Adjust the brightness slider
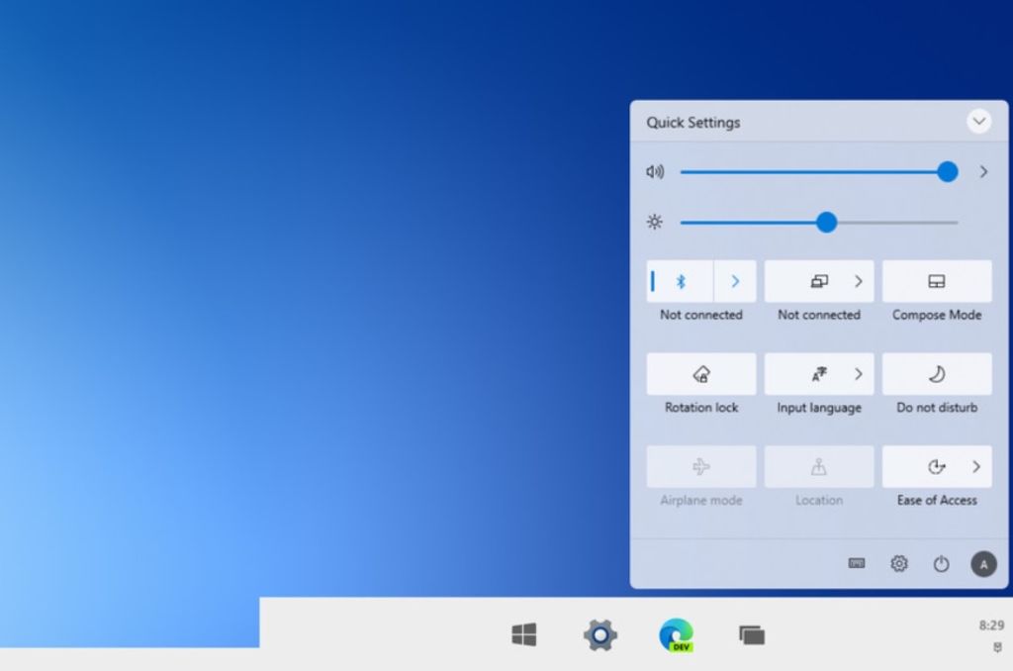Image resolution: width=1013 pixels, height=671 pixels. click(818, 223)
